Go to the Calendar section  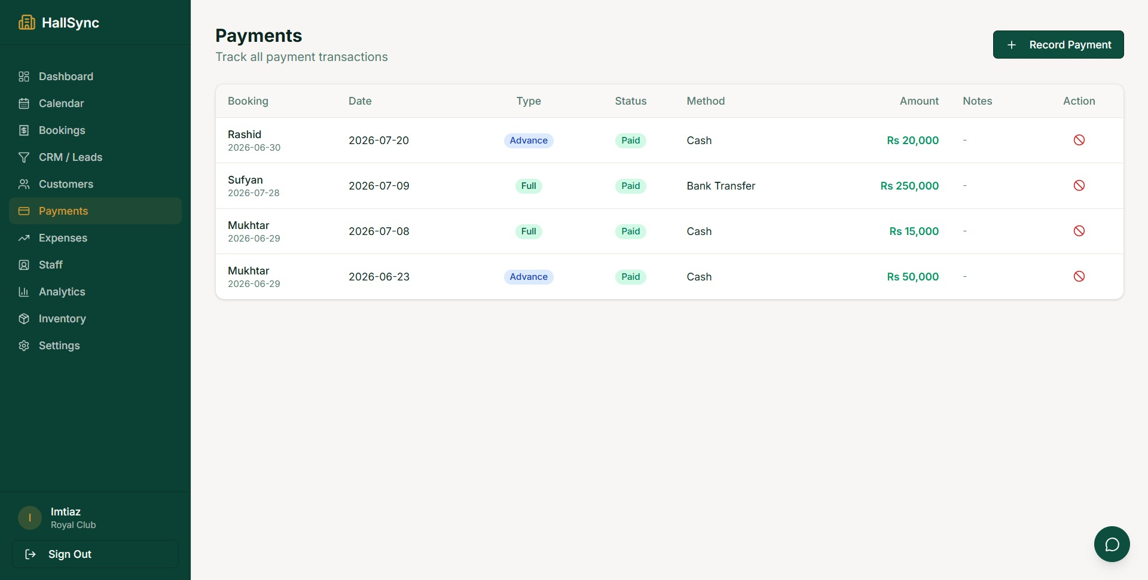(x=96, y=103)
